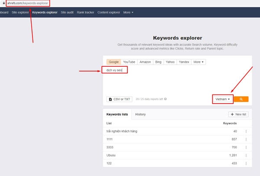Click the orange search magnifier button
The width and height of the screenshot is (260, 176).
point(241,99)
